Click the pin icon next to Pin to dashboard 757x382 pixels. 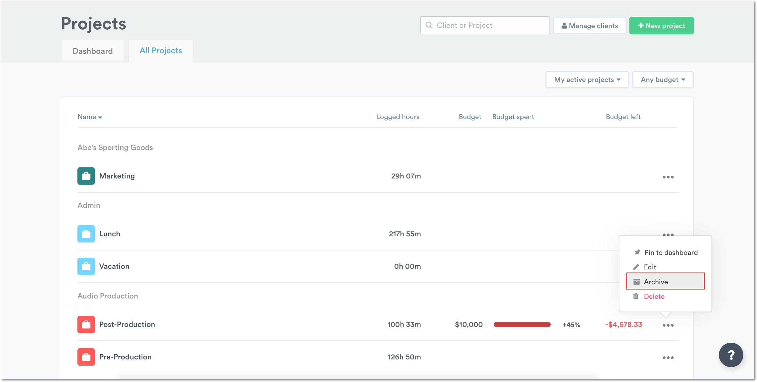point(637,252)
